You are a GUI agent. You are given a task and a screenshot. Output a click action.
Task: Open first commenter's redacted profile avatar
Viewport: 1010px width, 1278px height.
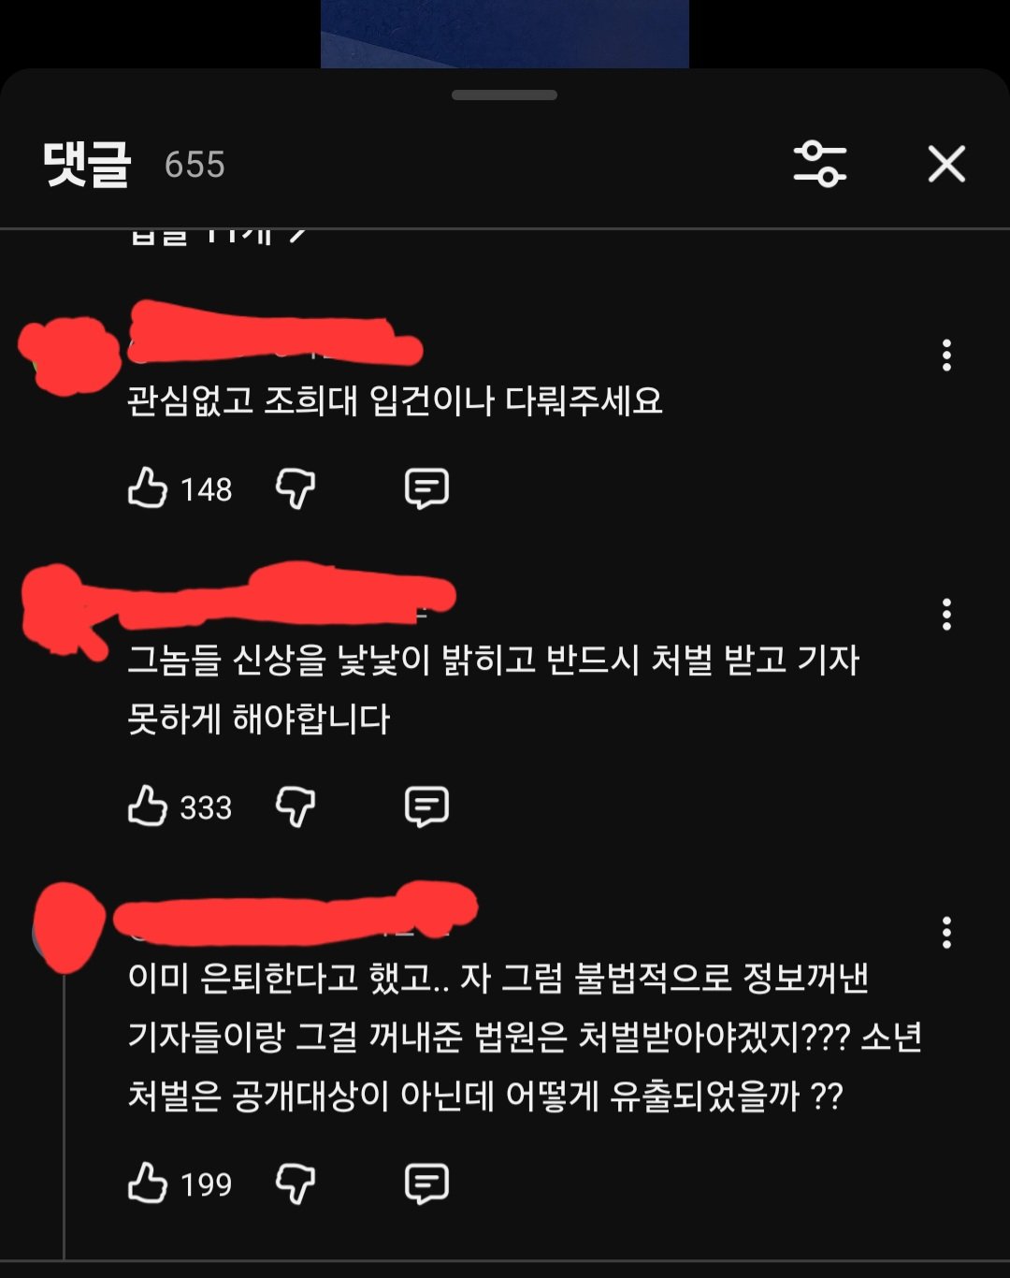click(x=69, y=356)
